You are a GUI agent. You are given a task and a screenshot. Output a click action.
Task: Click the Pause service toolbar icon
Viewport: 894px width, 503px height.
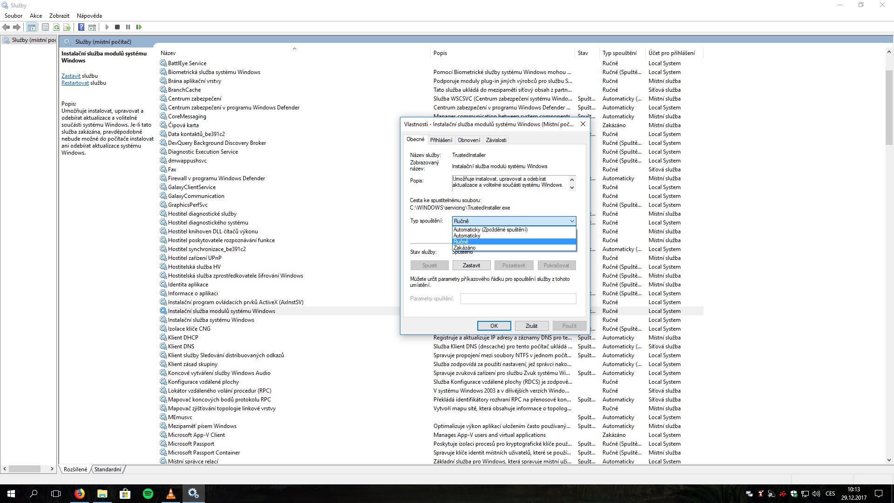pos(128,27)
